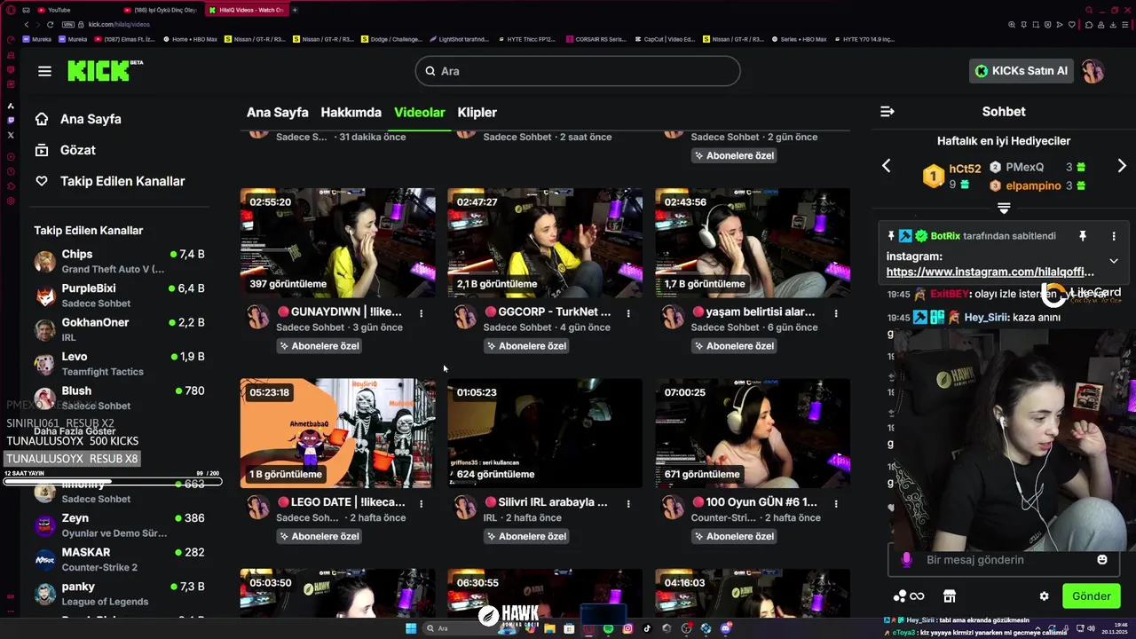Open PurpleBixi channel in followed list
This screenshot has height=639, width=1136.
click(120, 296)
